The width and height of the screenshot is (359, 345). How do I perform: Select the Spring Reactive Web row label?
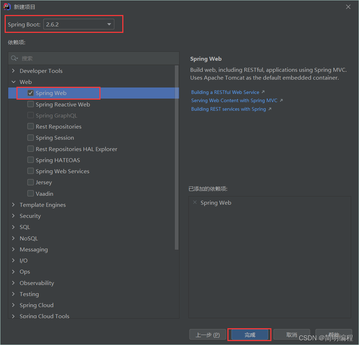click(63, 104)
